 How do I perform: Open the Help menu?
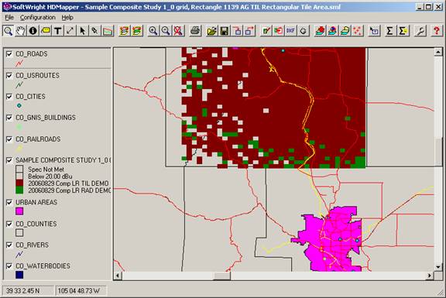coord(67,18)
